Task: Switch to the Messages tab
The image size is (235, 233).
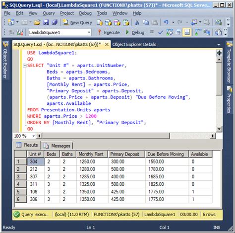Action: click(x=57, y=146)
